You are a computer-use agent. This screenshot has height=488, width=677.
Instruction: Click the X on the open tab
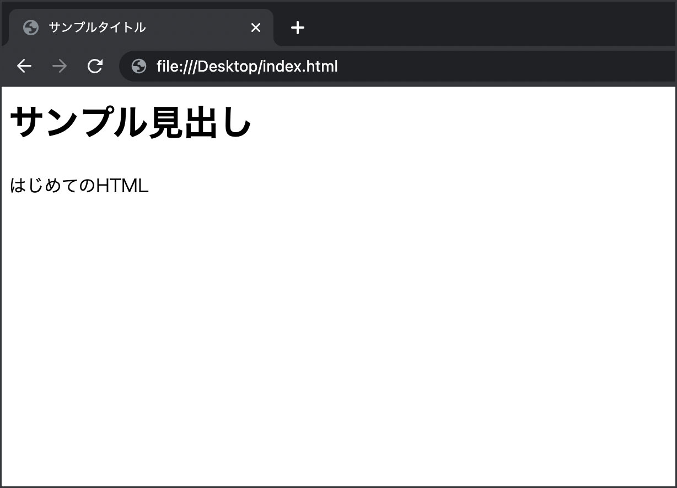point(255,27)
